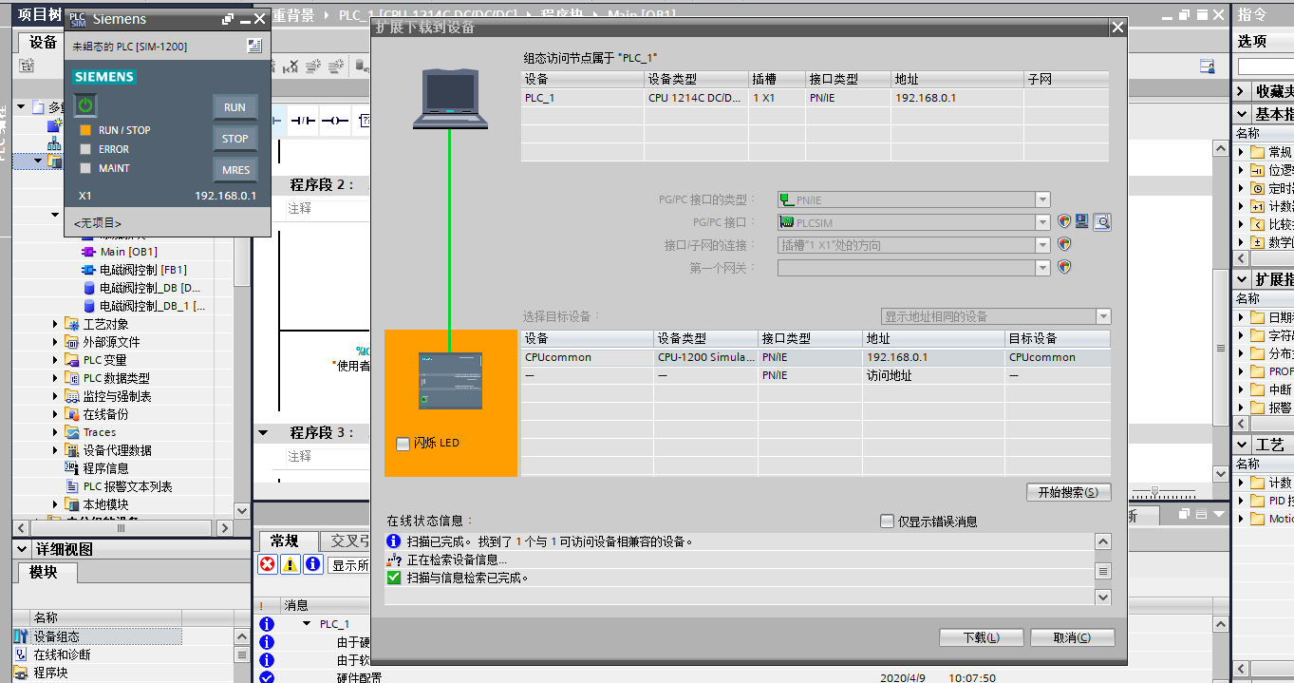Select the 模块 tab in detail view

[x=44, y=573]
